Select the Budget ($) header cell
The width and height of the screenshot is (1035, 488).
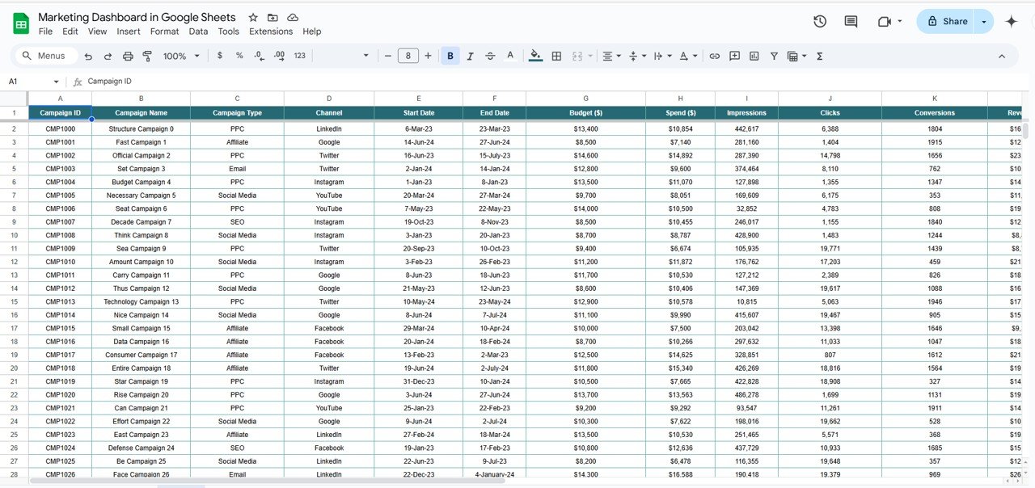(x=585, y=113)
